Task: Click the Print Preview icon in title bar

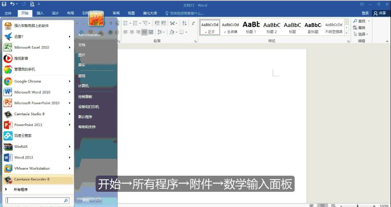Action: click(x=32, y=4)
